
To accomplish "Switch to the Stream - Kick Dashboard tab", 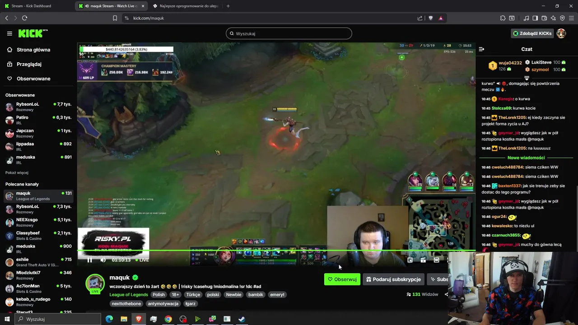I will [x=36, y=6].
